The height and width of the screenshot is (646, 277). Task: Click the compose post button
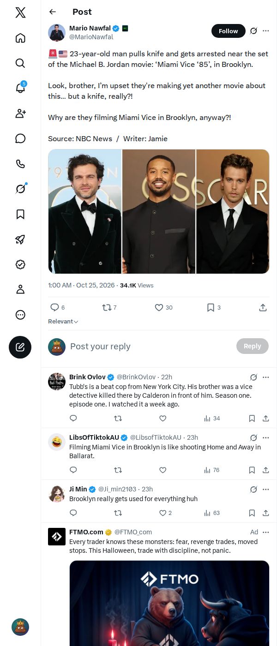[x=20, y=347]
